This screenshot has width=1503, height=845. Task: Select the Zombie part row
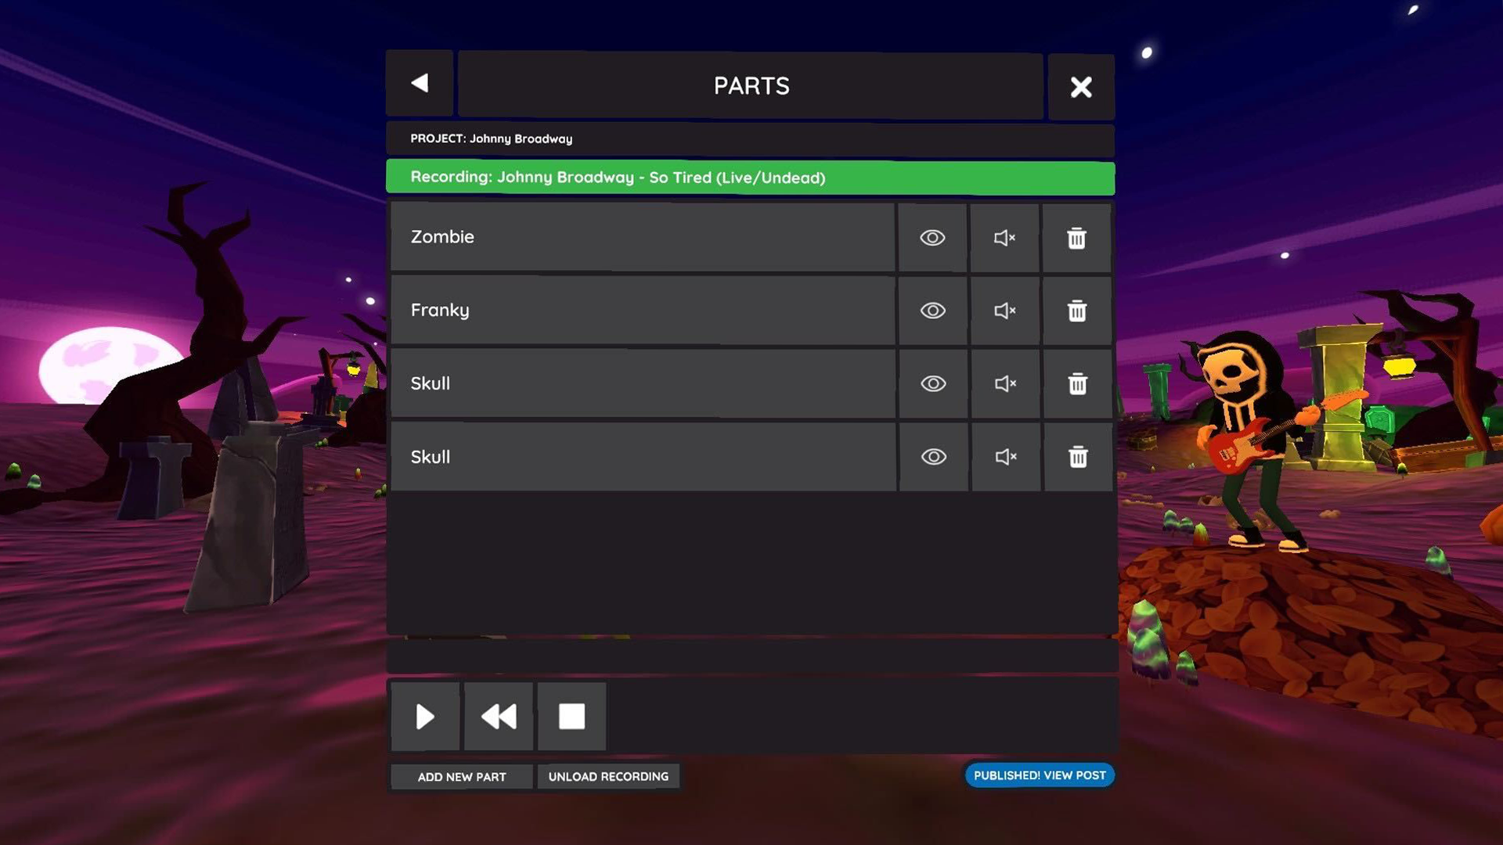click(643, 238)
